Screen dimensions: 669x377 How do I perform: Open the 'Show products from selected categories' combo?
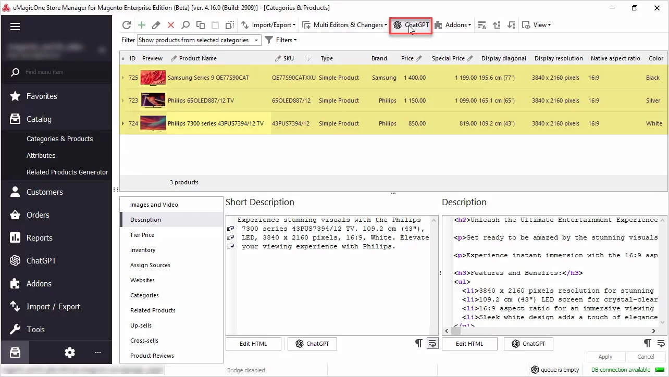[199, 40]
